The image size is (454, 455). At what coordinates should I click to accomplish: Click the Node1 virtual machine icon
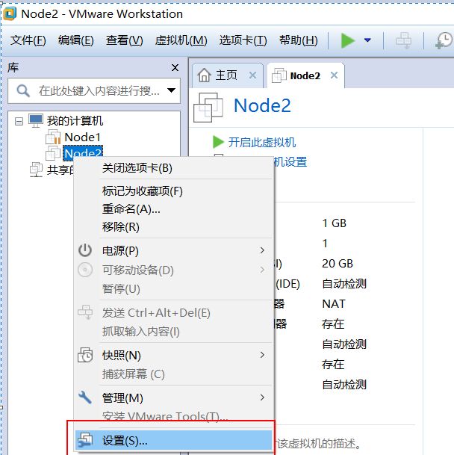(x=53, y=137)
